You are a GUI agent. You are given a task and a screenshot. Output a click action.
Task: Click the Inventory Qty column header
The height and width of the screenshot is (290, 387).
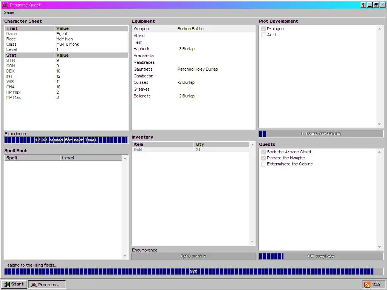tap(221, 144)
